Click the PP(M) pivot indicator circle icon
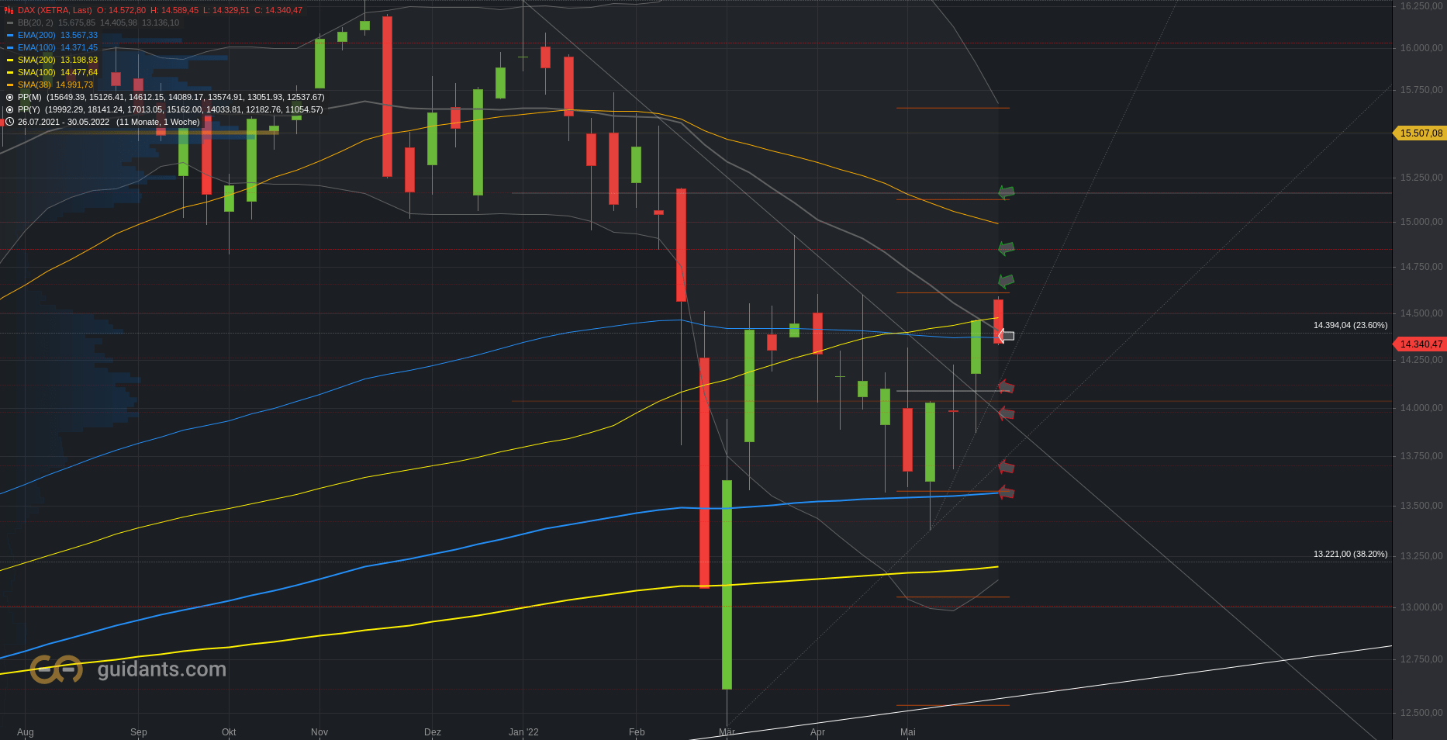 pos(9,97)
